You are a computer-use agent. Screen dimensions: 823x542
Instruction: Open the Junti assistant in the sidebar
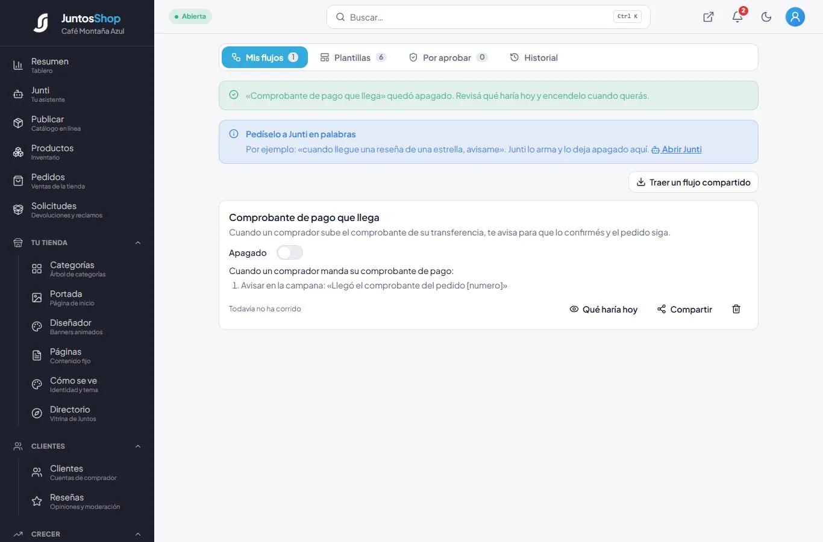click(x=77, y=94)
